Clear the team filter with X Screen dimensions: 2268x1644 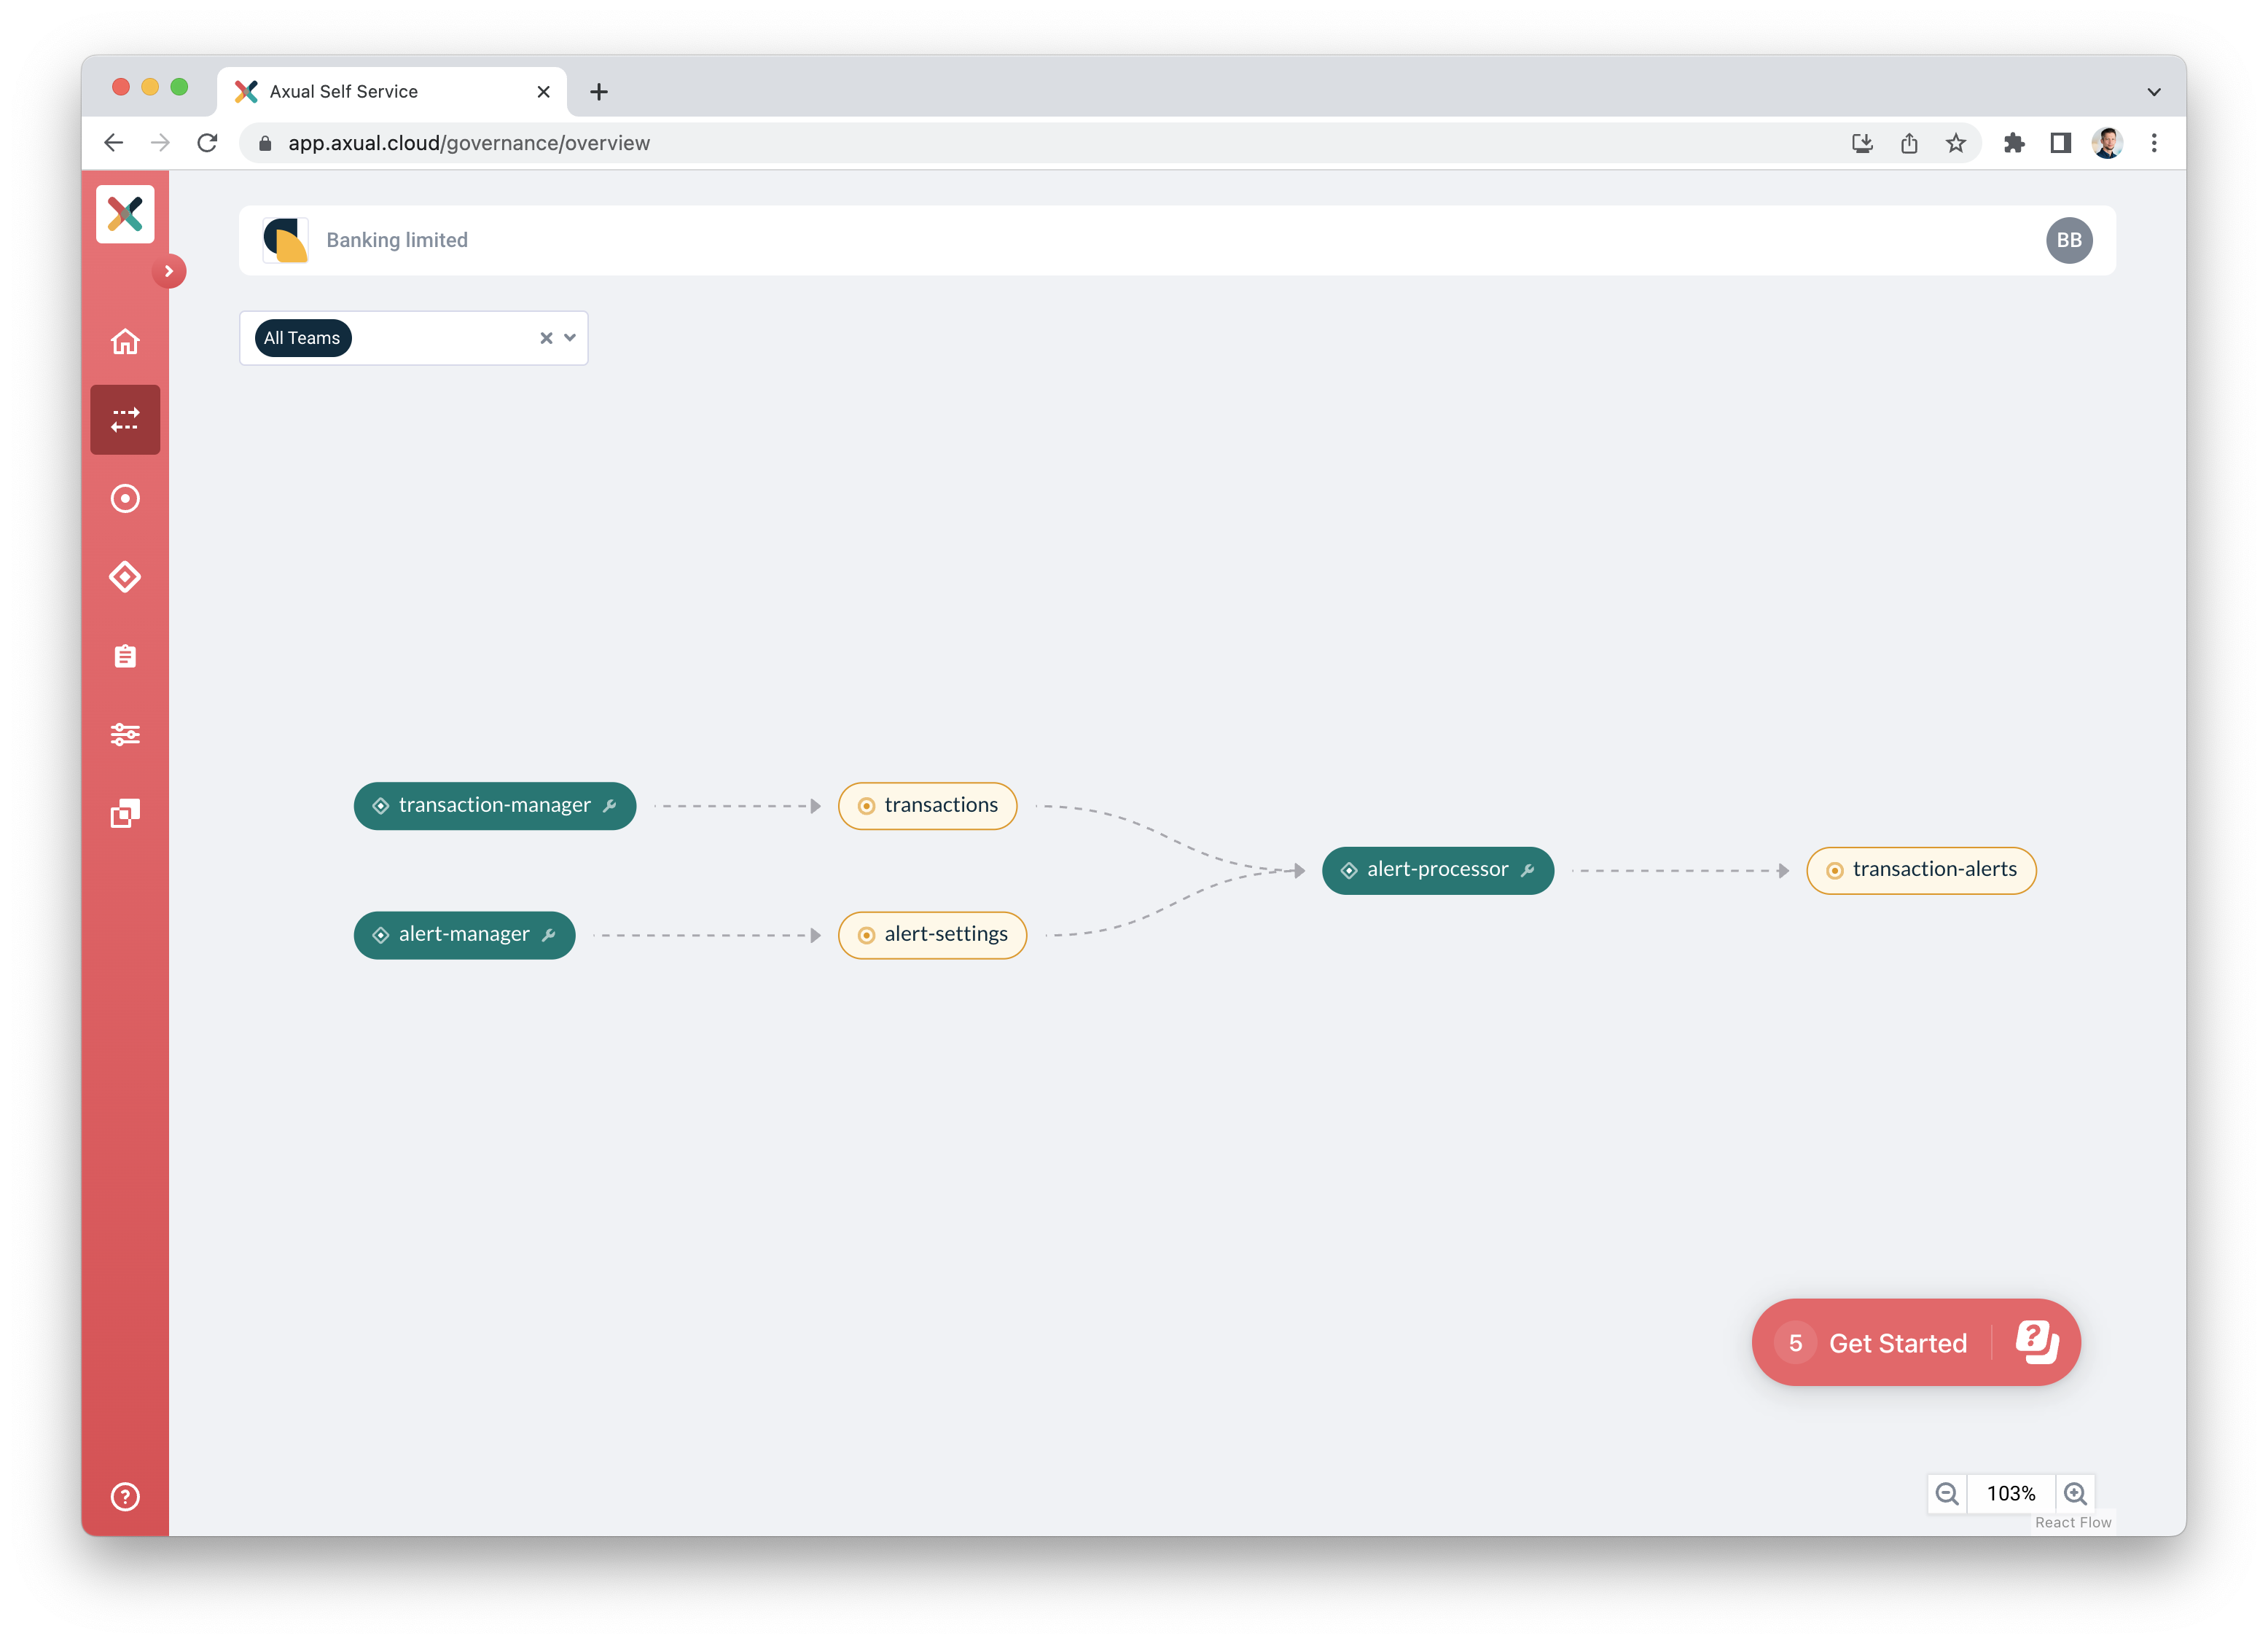[546, 338]
